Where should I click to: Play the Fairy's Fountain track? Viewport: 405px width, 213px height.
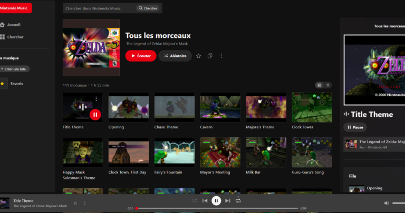pos(175,153)
